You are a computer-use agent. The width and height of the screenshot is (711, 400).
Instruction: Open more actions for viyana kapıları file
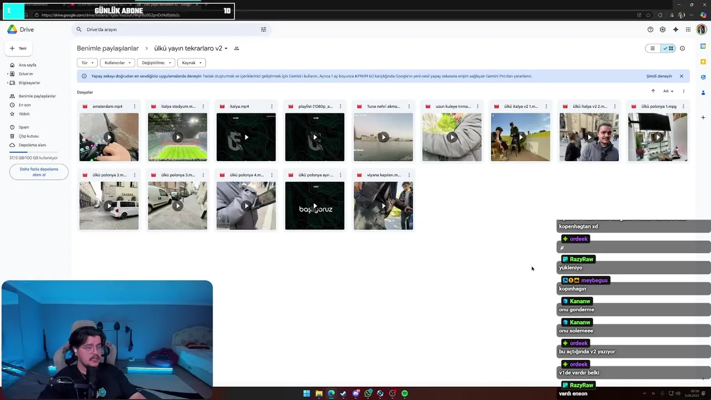(x=409, y=175)
